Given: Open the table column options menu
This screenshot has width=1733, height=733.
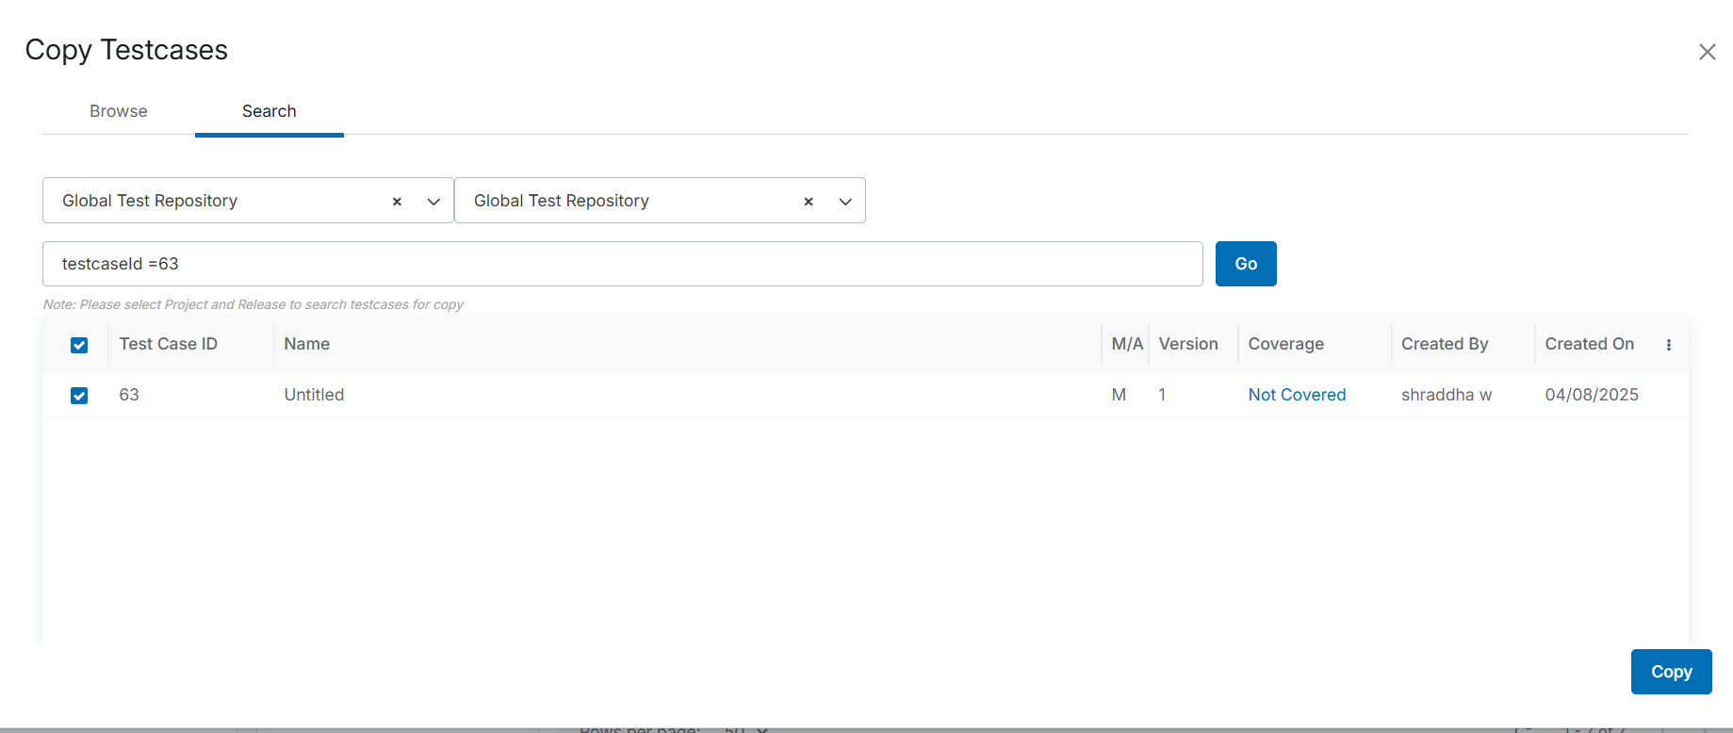Looking at the screenshot, I should click(x=1668, y=345).
